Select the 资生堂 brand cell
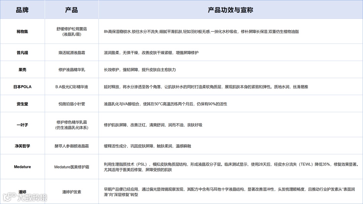The width and height of the screenshot is (363, 204). [x=22, y=104]
